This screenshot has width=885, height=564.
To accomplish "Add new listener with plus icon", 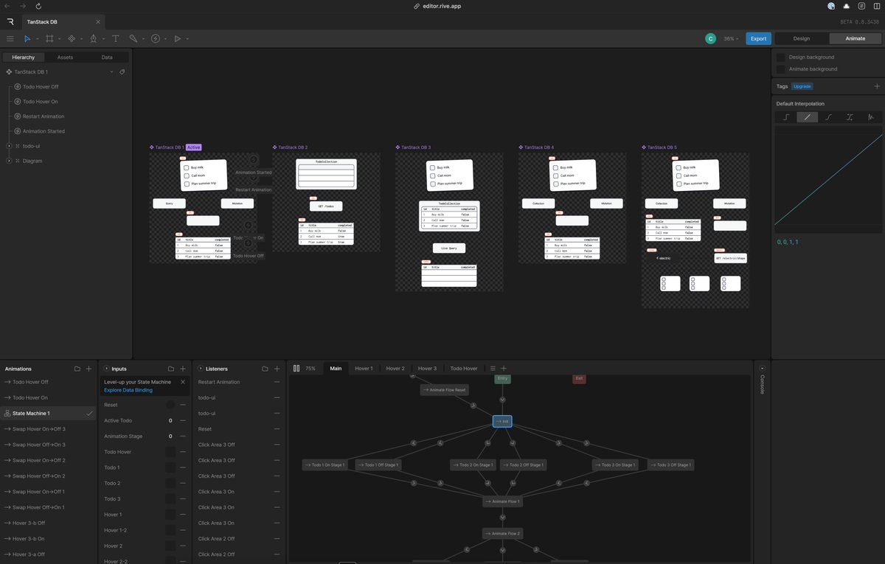I will pyautogui.click(x=277, y=369).
